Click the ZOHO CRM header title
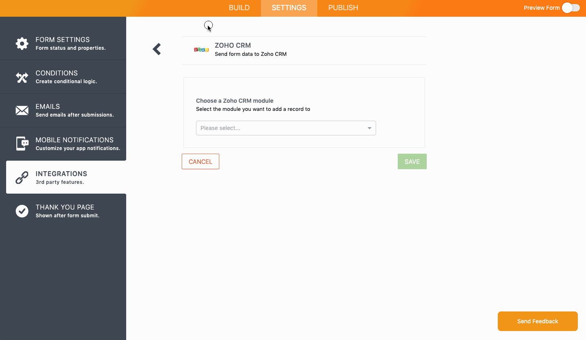This screenshot has width=586, height=340. point(233,45)
